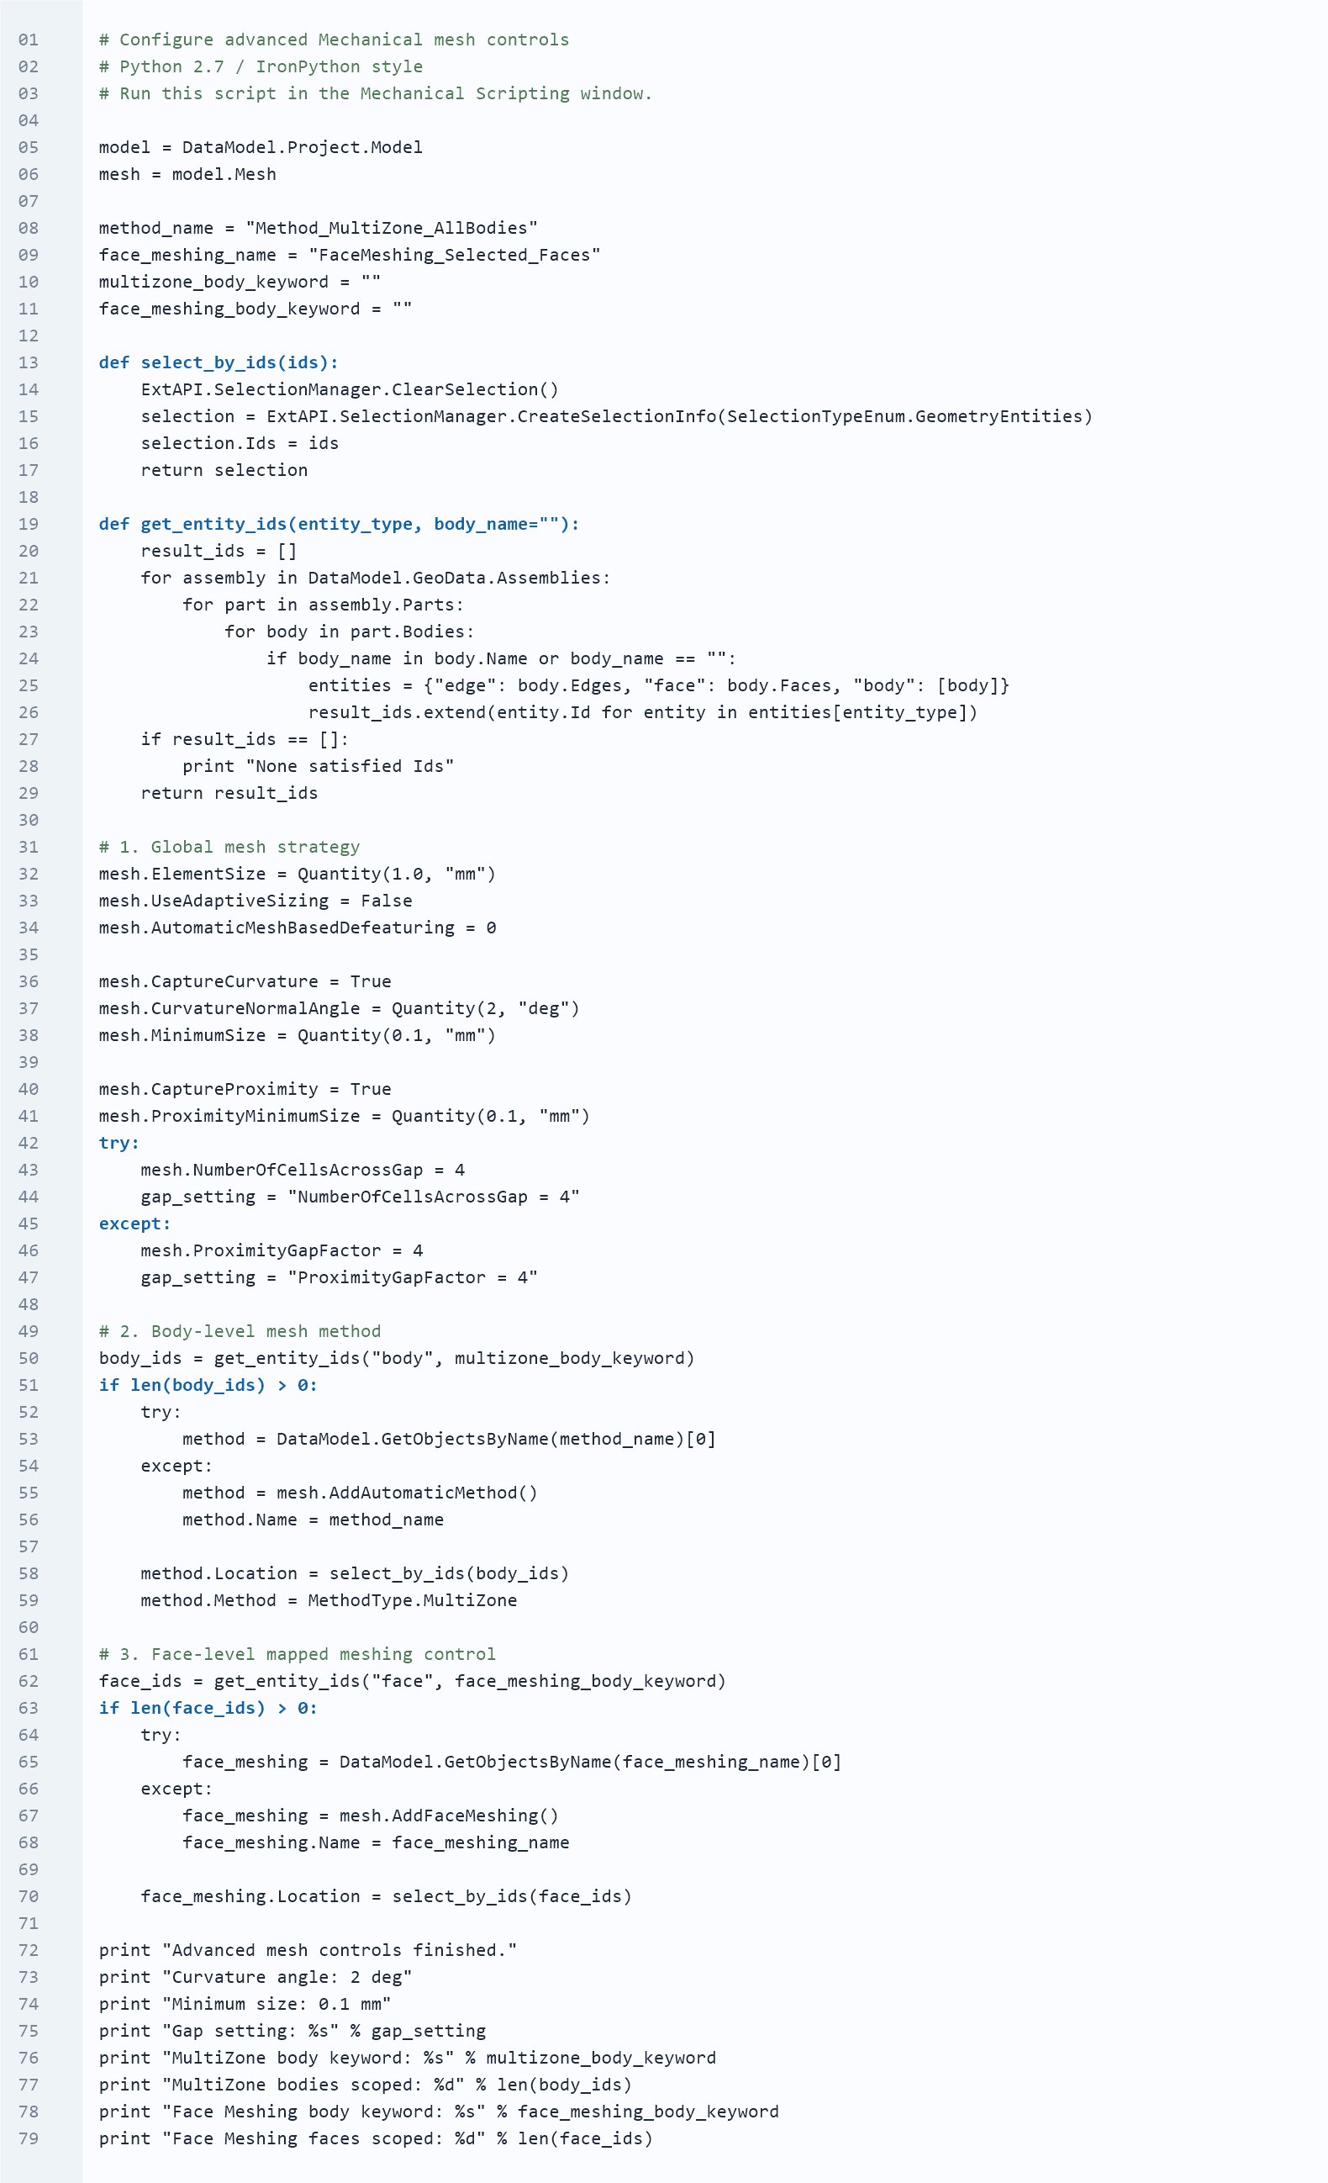Click the line starting "entities = {"edge""
1328x2183 pixels.
pos(659,685)
